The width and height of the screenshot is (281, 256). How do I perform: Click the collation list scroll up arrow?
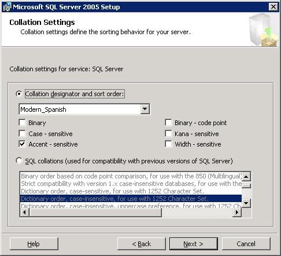click(x=246, y=177)
